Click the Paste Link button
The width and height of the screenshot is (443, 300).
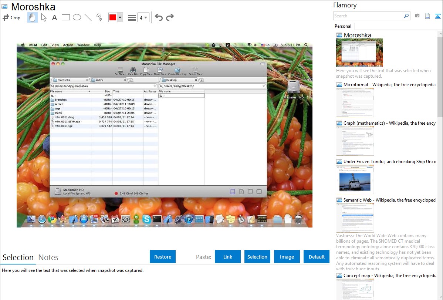pos(228,257)
